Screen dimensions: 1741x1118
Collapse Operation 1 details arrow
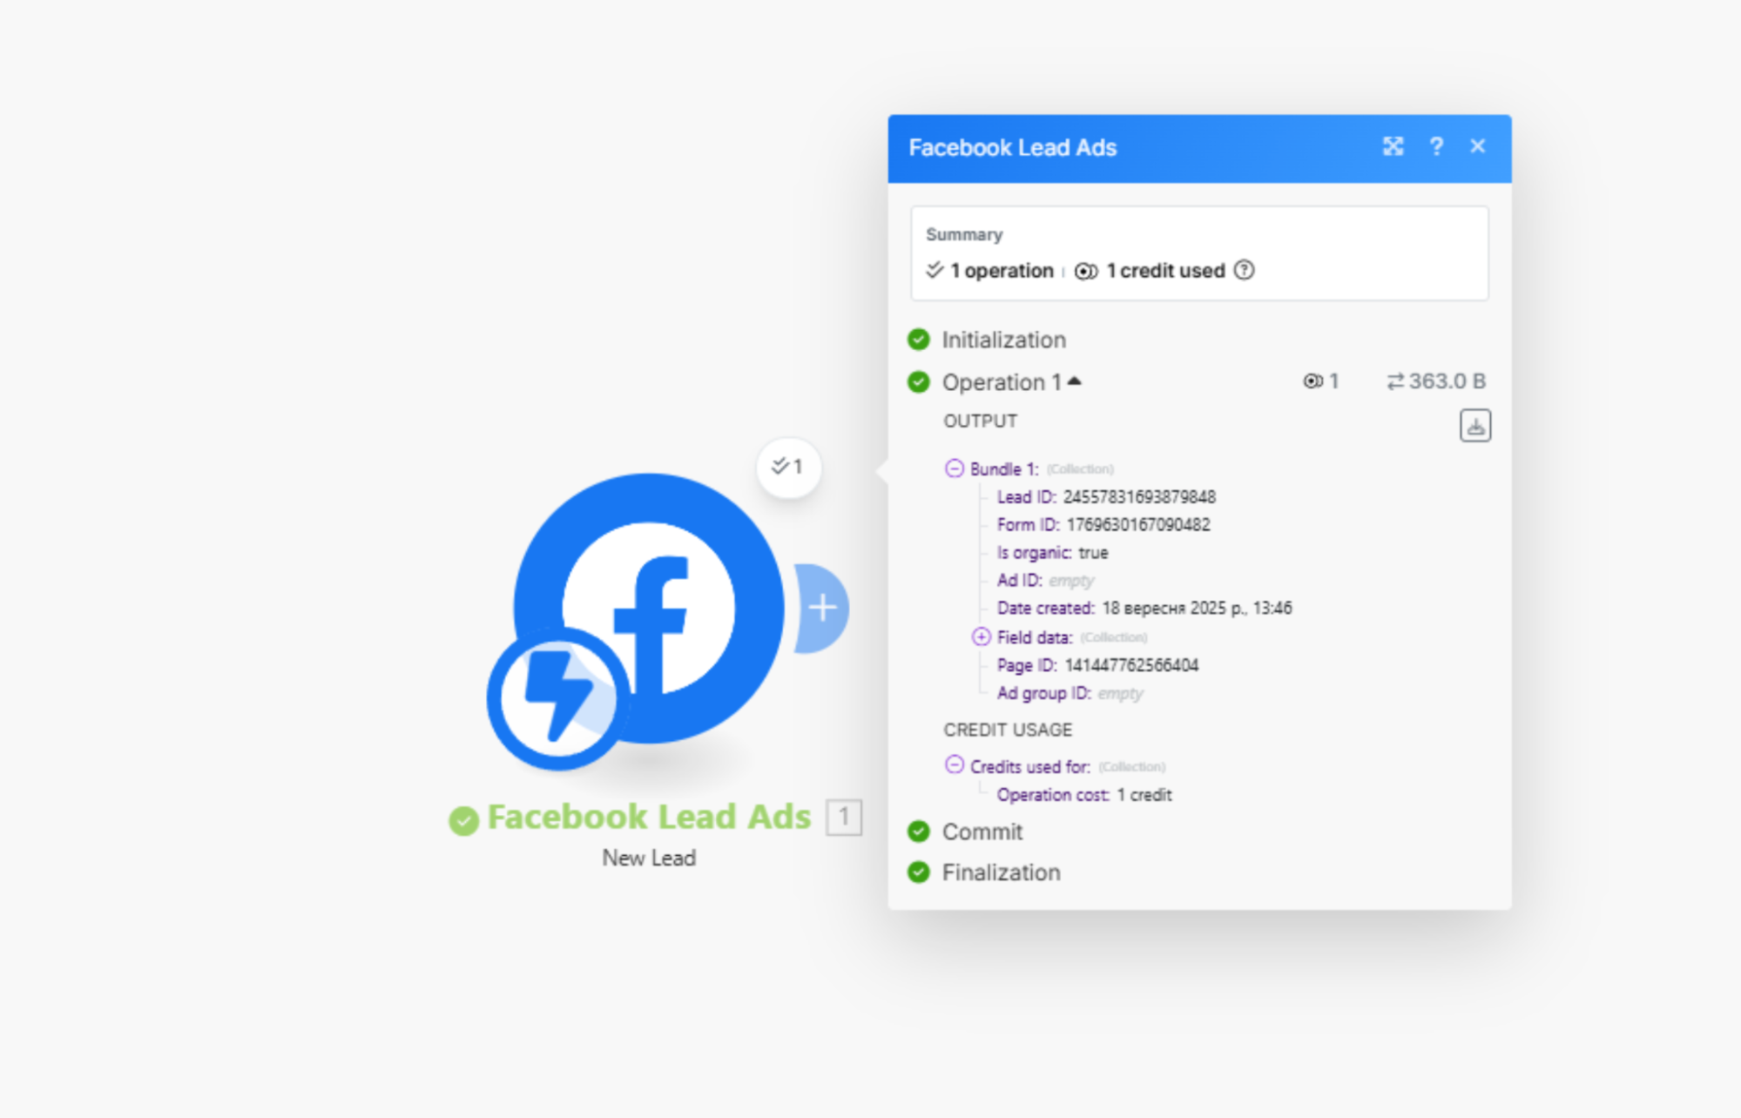tap(1075, 381)
